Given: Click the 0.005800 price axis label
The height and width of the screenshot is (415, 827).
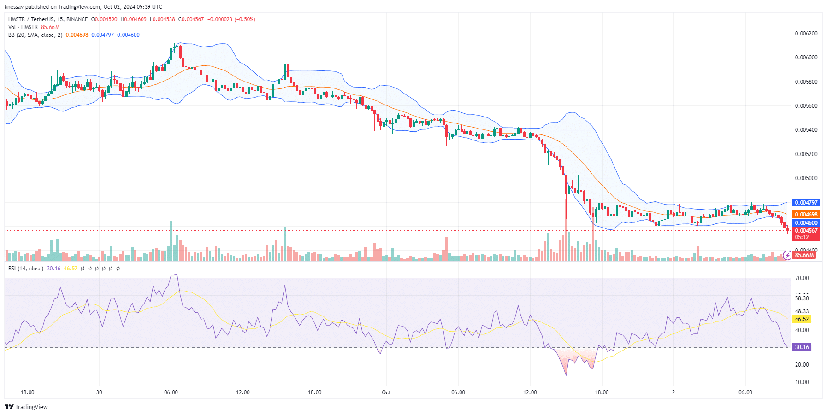Looking at the screenshot, I should point(806,82).
